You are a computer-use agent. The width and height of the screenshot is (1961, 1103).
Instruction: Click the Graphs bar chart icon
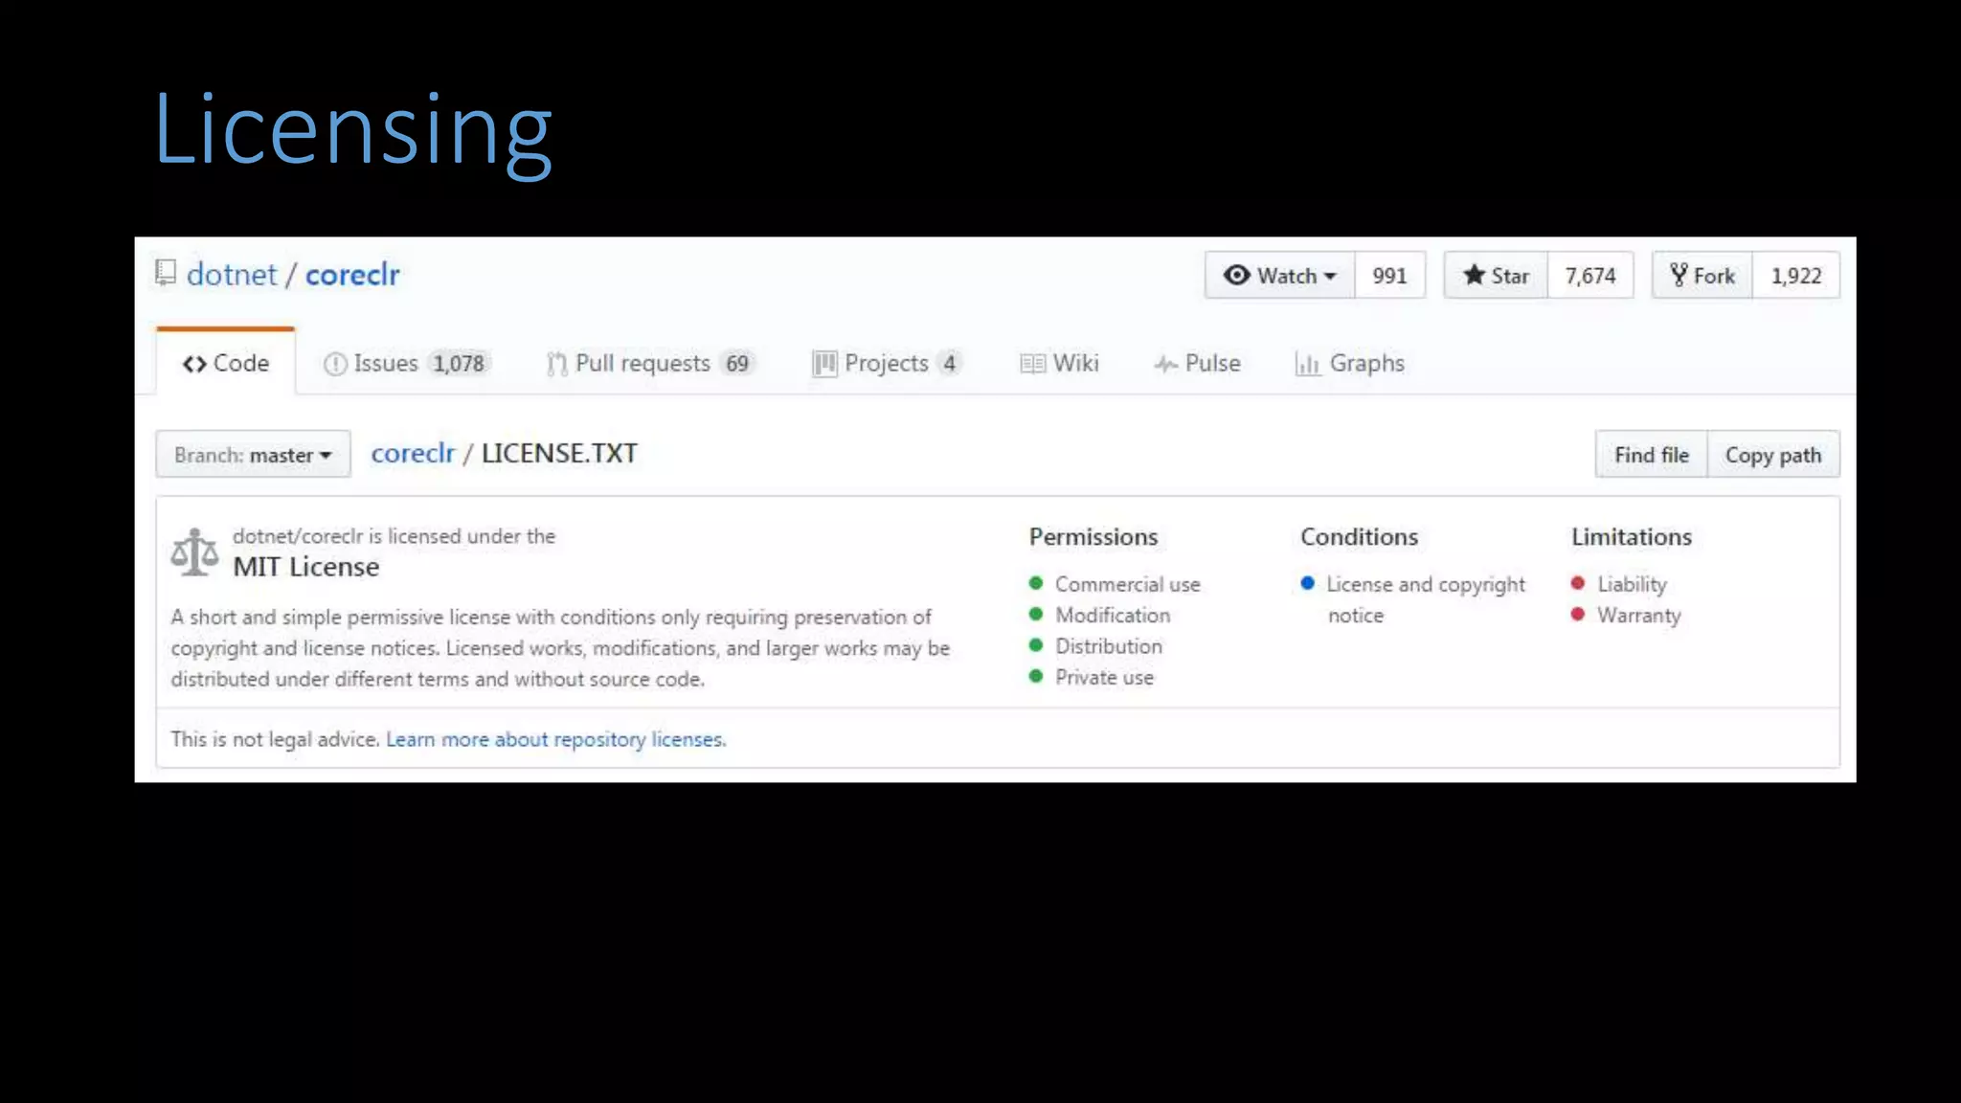(1307, 364)
